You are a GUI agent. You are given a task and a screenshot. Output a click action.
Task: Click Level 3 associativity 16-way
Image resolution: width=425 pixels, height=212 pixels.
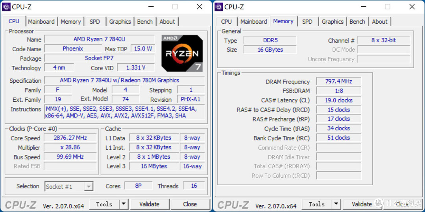pyautogui.click(x=192, y=166)
